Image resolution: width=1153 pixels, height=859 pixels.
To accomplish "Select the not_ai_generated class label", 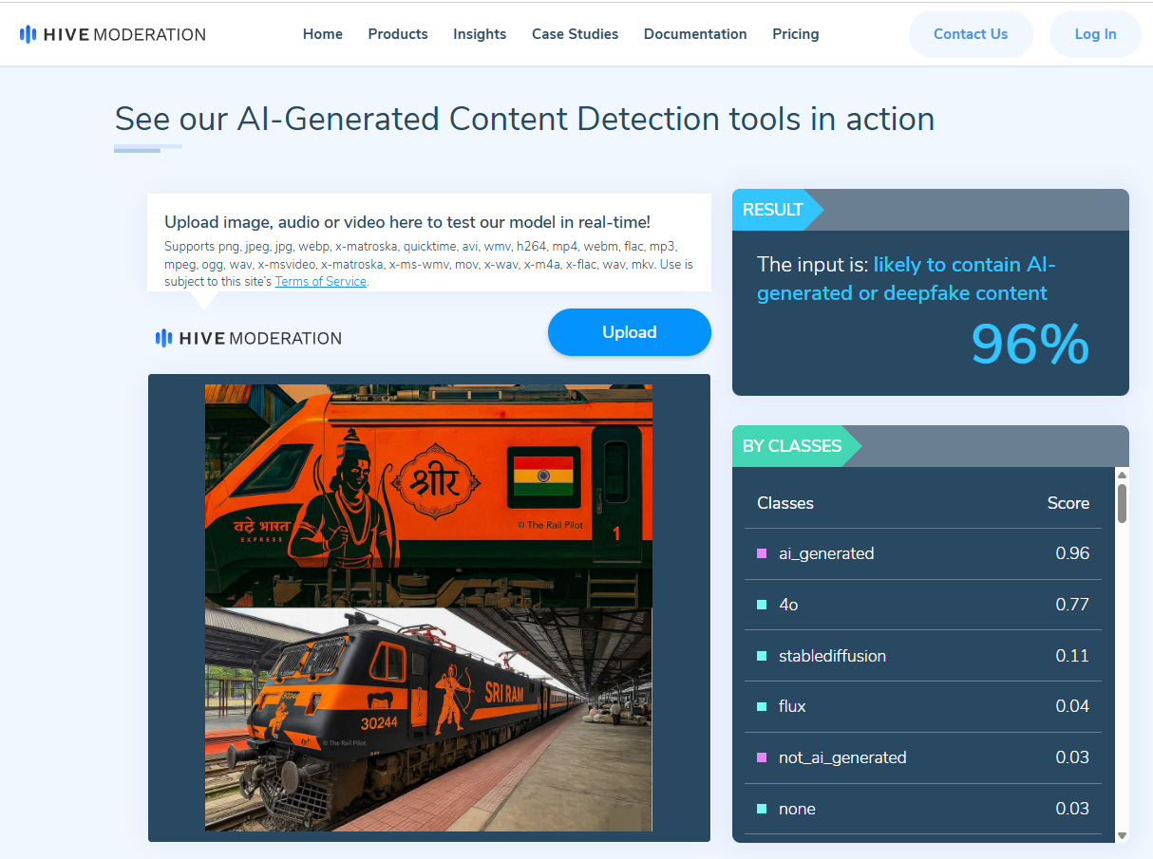I will pos(842,757).
